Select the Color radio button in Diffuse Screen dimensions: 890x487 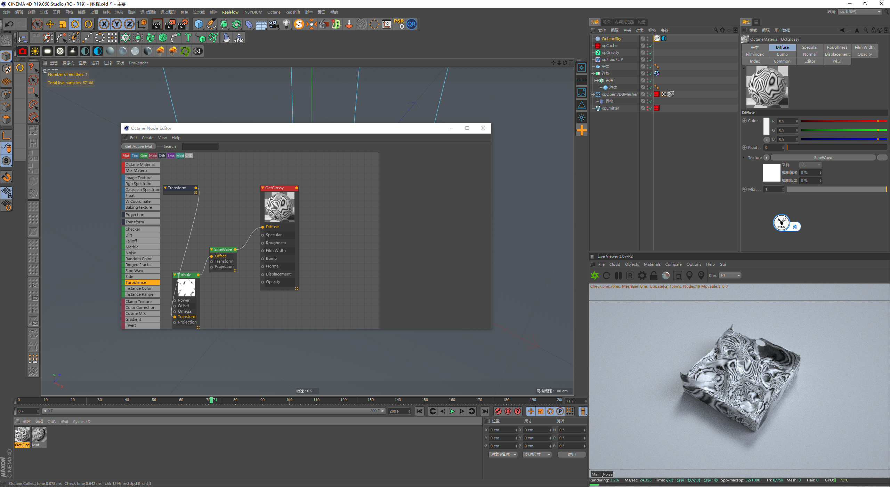(744, 121)
